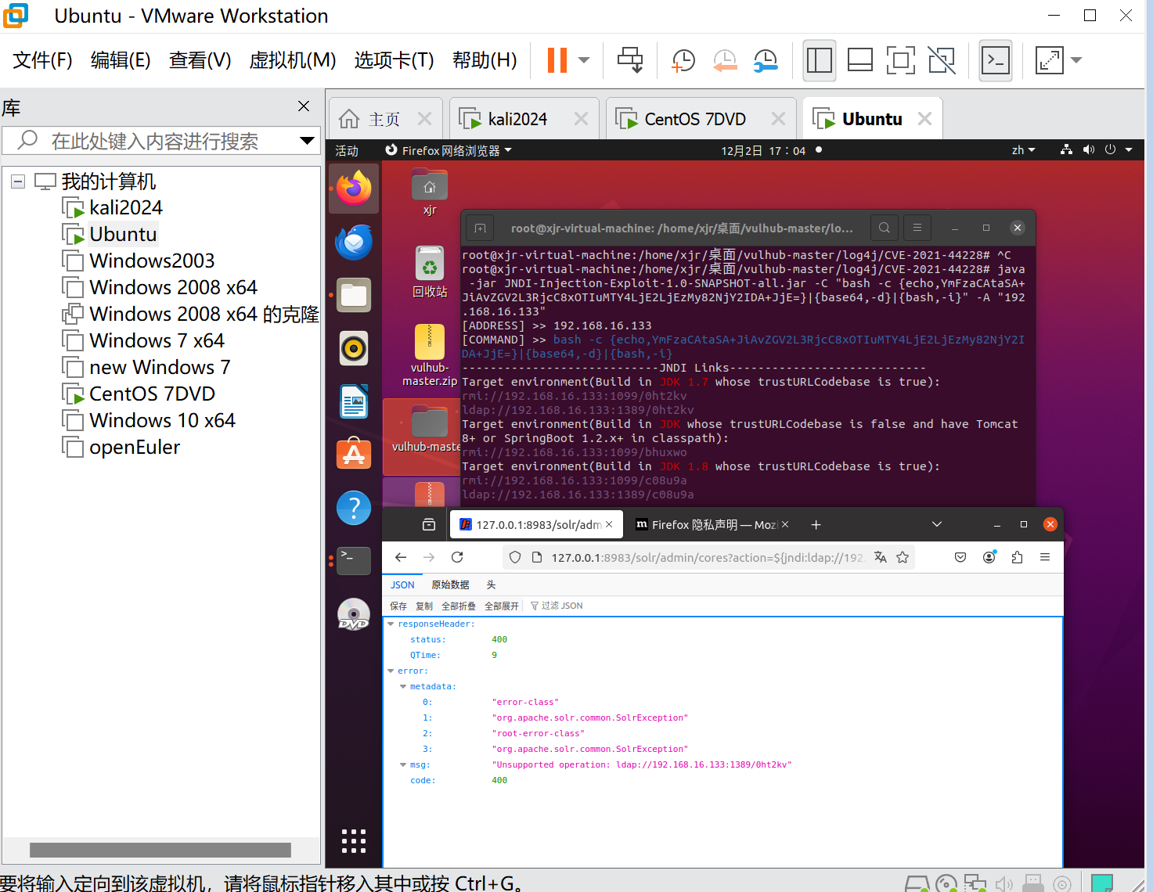Screen dimensions: 1153x892
Task: Open the Firefox网络浏览器 app menu
Action: [449, 151]
